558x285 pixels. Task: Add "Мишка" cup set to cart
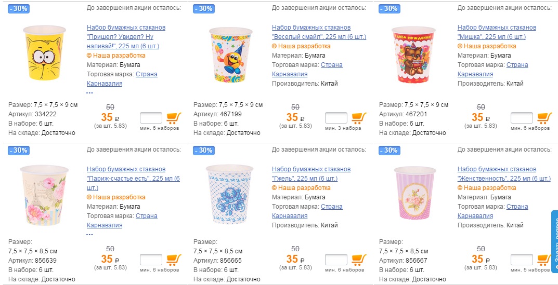click(544, 118)
